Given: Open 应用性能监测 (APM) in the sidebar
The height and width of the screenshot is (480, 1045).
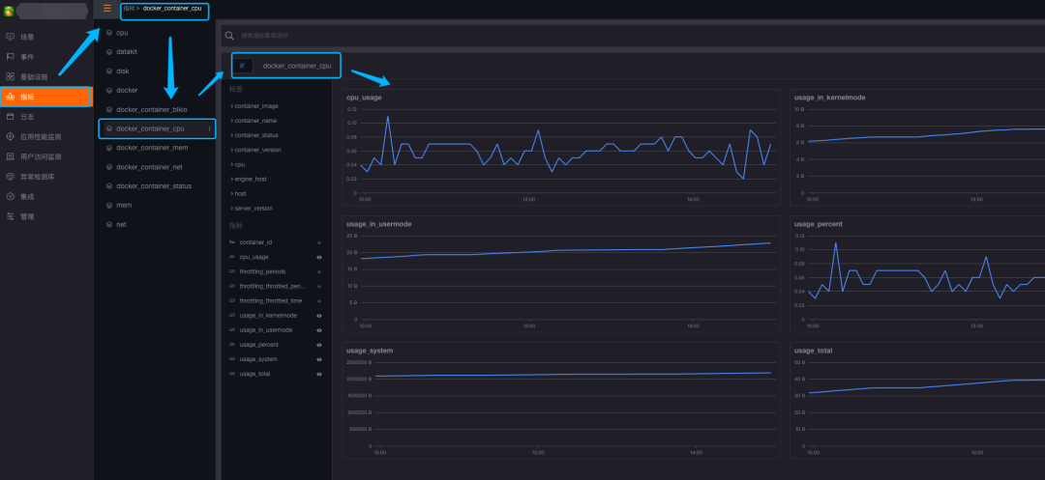Looking at the screenshot, I should [x=11, y=136].
